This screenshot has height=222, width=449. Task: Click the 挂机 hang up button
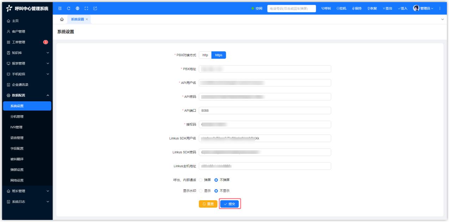point(341,8)
